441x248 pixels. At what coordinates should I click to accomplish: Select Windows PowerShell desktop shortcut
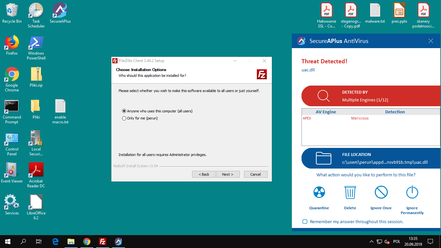point(36,47)
